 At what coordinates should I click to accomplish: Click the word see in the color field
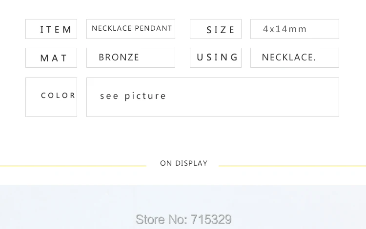pyautogui.click(x=109, y=96)
